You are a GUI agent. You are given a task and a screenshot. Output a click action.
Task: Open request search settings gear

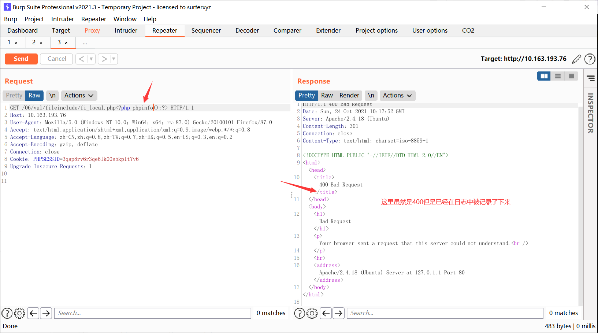pyautogui.click(x=19, y=313)
